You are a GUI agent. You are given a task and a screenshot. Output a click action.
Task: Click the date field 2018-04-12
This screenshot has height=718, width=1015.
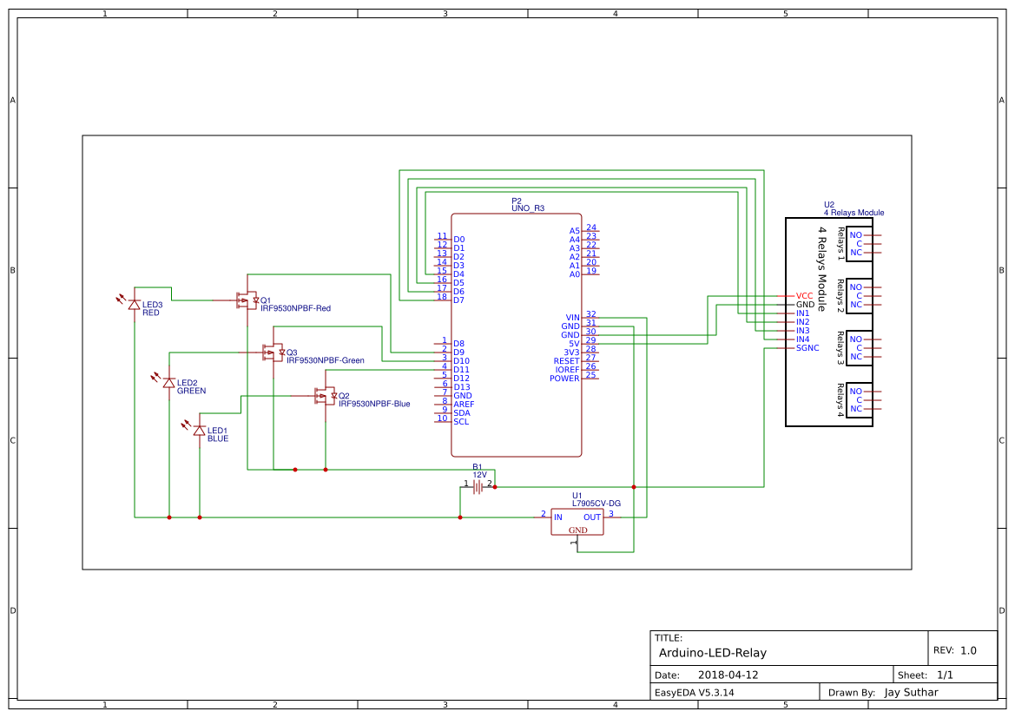728,675
